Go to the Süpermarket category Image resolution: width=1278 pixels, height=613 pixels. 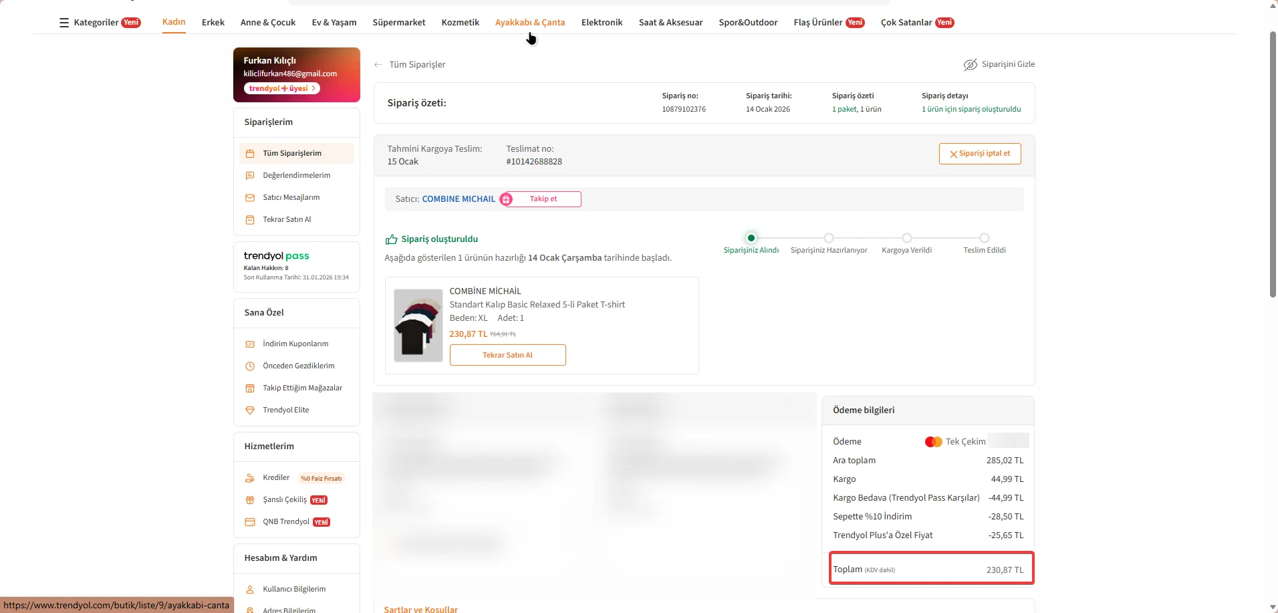(x=399, y=23)
